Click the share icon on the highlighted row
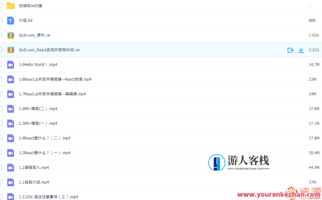Screen dimensions: 322x200 [290, 50]
